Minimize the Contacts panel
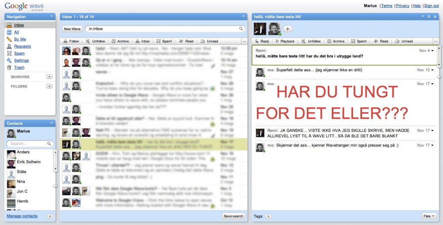The image size is (443, 225). tap(51, 123)
